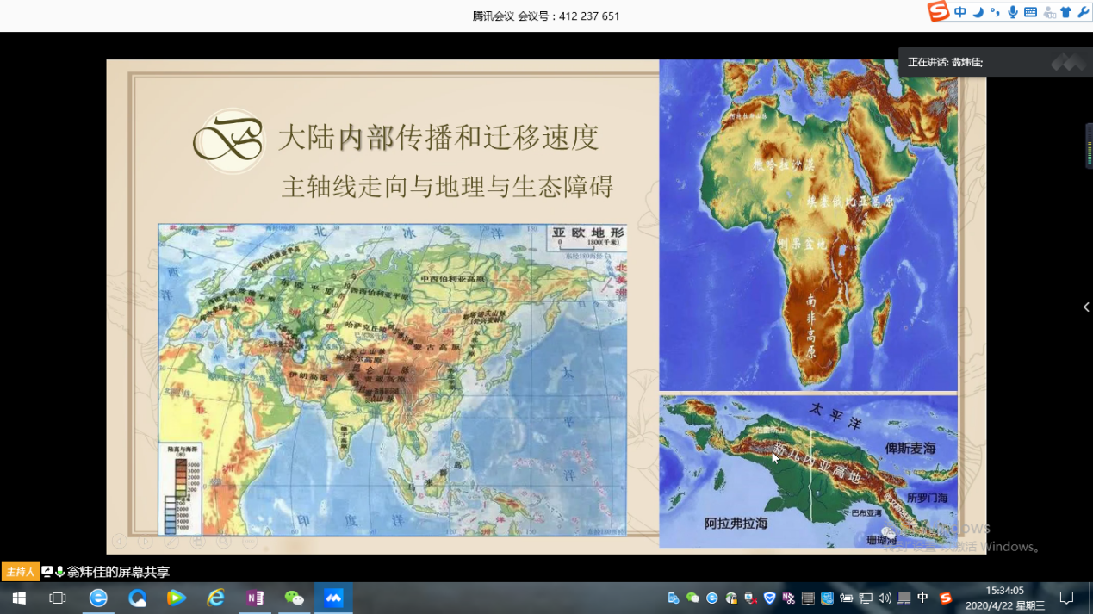The image size is (1093, 614).
Task: Click the Sogou input method logo
Action: click(x=938, y=11)
